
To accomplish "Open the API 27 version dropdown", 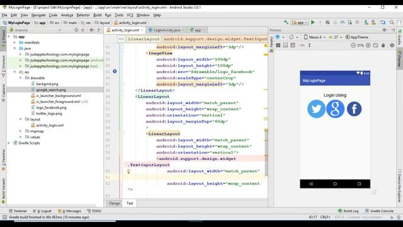I will 336,37.
